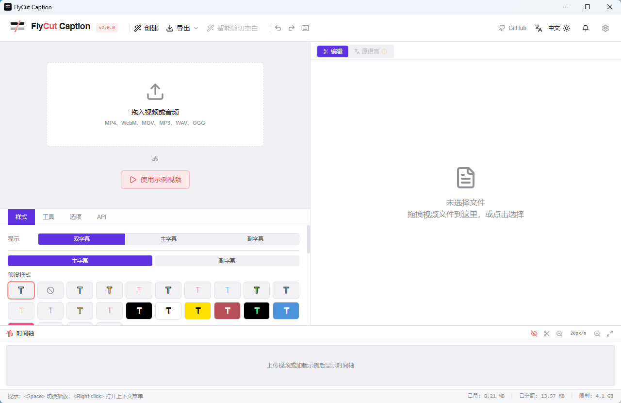Open the keyboard shortcuts icon
621x403 pixels.
coord(305,28)
